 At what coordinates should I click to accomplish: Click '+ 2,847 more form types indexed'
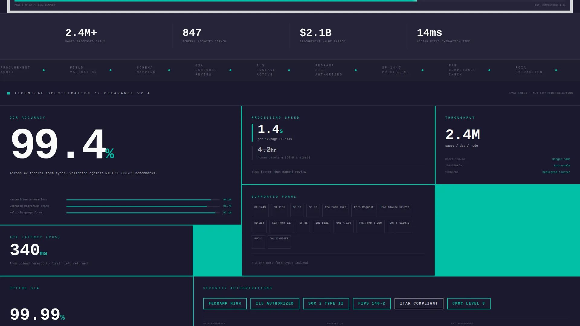coord(280,263)
